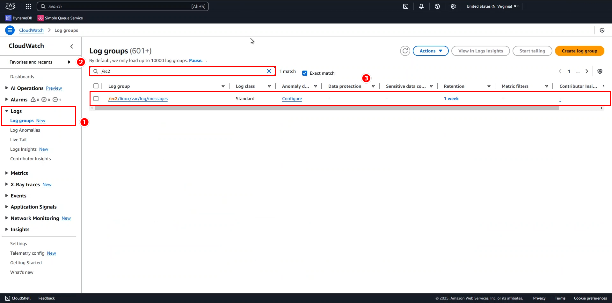612x303 pixels.
Task: Select the /ec2/linux/var/log/messages row checkbox
Action: tap(96, 99)
